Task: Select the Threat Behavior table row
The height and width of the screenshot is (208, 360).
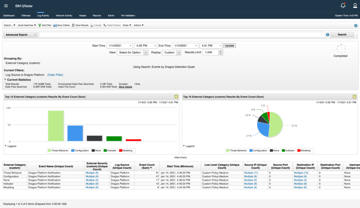Action: pyautogui.click(x=181, y=173)
